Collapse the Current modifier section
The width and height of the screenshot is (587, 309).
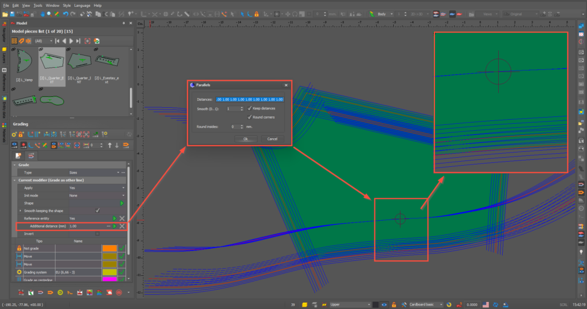coord(14,180)
